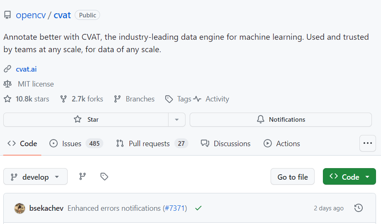Open the develop branch selector dropdown
381x224 pixels.
click(35, 176)
